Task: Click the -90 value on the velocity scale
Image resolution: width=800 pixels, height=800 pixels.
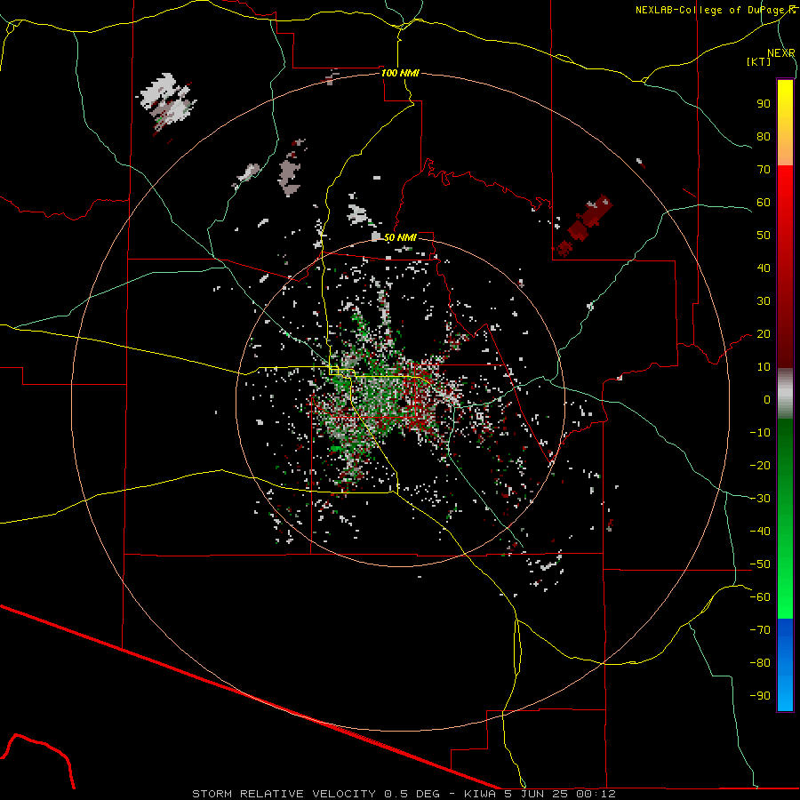Action: (x=760, y=696)
